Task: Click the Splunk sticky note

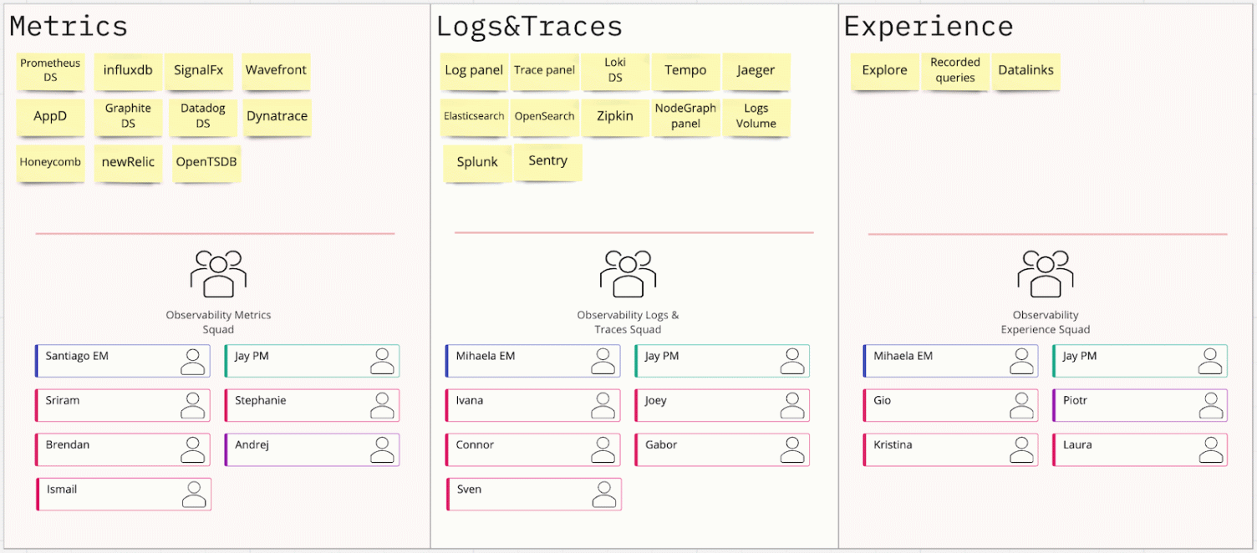Action: pos(476,163)
